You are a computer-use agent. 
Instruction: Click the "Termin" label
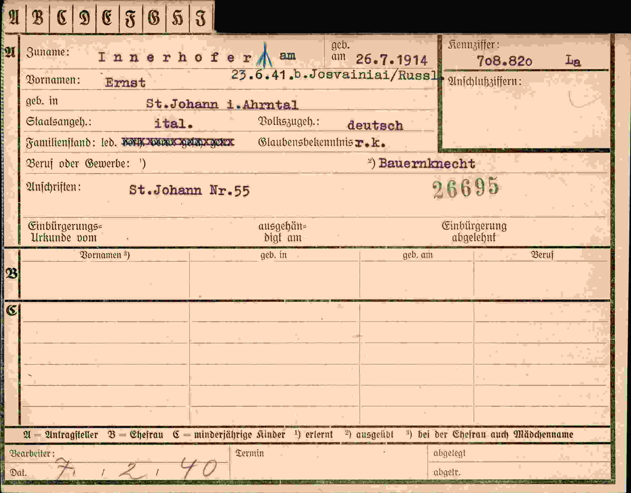click(x=250, y=453)
